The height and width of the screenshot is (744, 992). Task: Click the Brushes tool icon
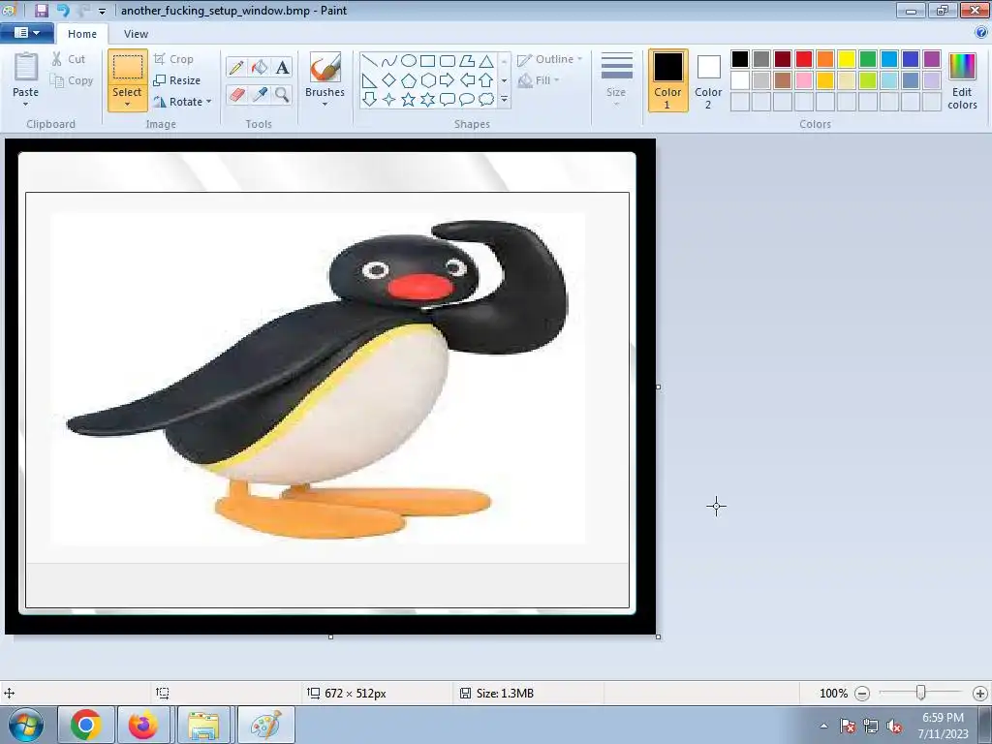click(x=325, y=67)
